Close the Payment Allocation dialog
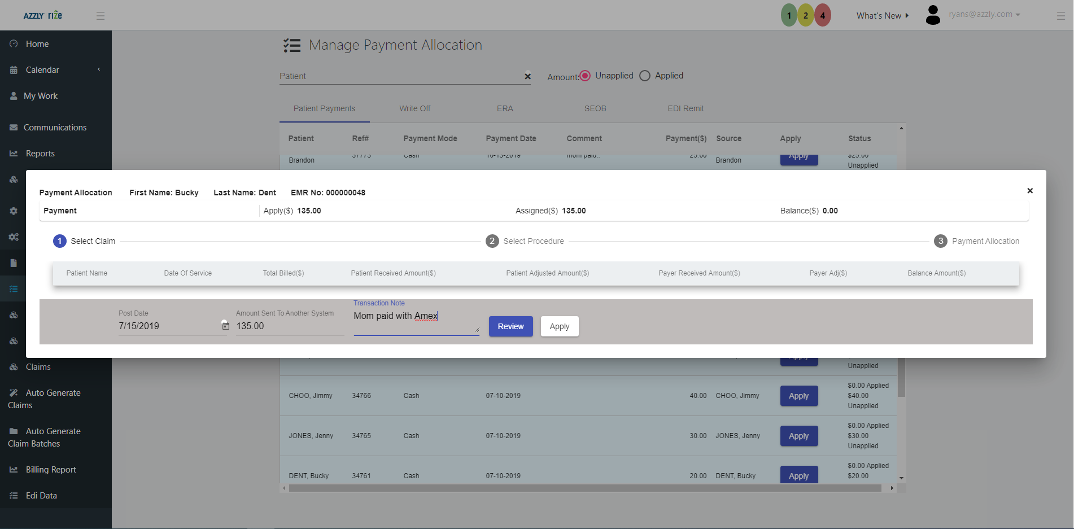Image resolution: width=1074 pixels, height=529 pixels. [x=1029, y=191]
